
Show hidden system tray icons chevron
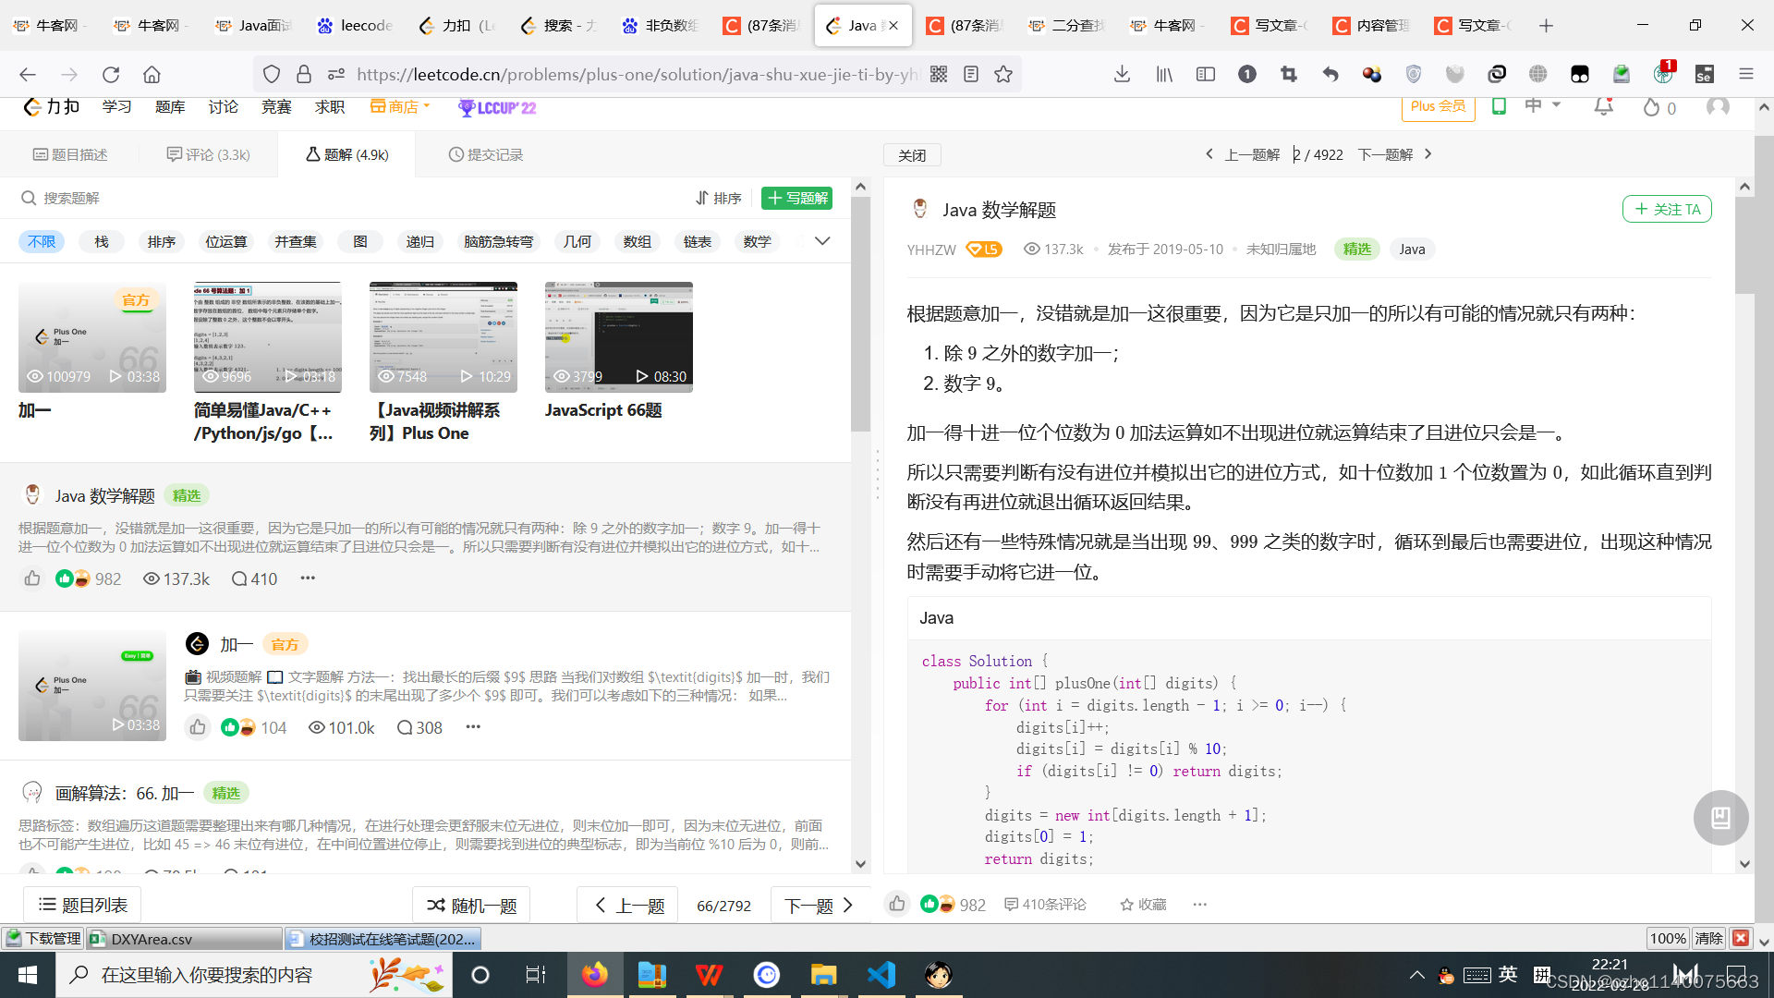tap(1416, 975)
